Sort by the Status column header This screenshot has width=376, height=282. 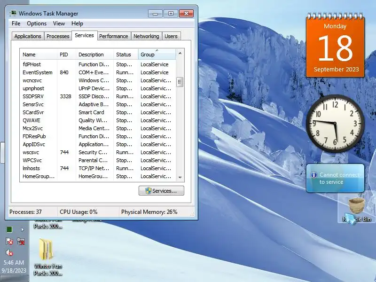tap(126, 55)
